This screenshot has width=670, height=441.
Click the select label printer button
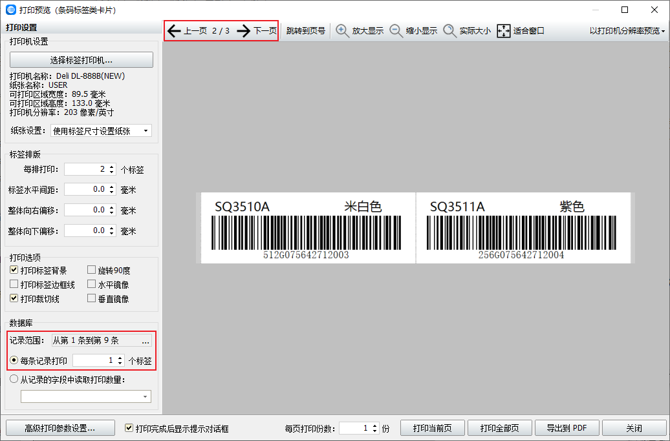[81, 59]
